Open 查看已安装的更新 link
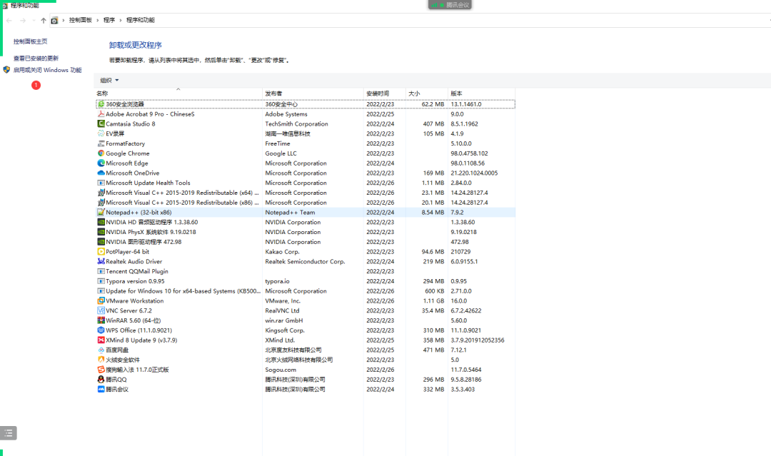 (x=36, y=58)
